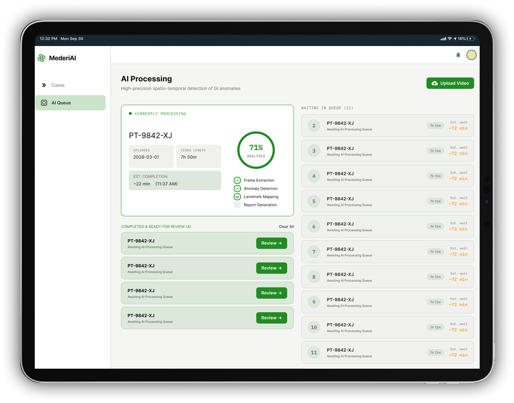Image resolution: width=514 pixels, height=403 pixels.
Task: Click the Landmark Mapping status indicator
Action: point(237,197)
